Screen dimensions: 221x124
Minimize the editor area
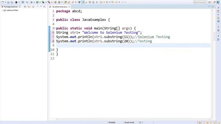[209, 7]
